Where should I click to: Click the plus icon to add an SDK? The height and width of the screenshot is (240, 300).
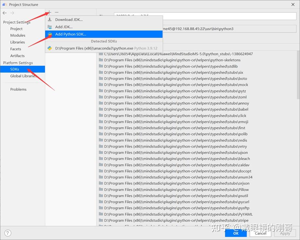pyautogui.click(x=48, y=12)
